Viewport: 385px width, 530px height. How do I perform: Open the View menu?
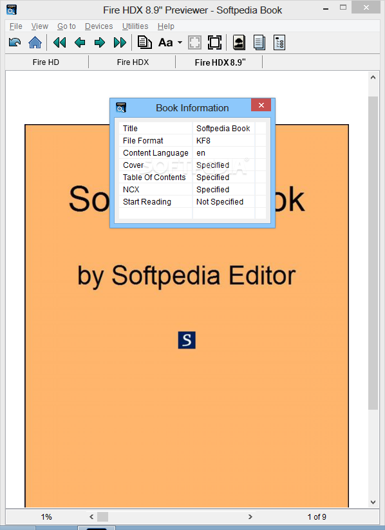pyautogui.click(x=39, y=26)
